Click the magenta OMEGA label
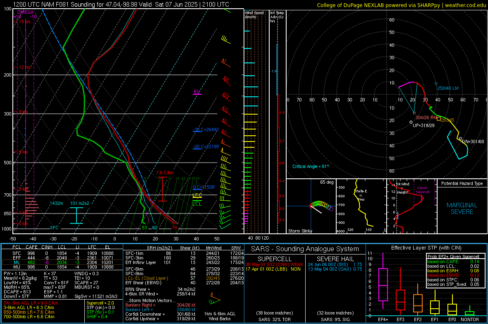Image resolution: width=488 pixels, height=324 pixels. pos(25,12)
